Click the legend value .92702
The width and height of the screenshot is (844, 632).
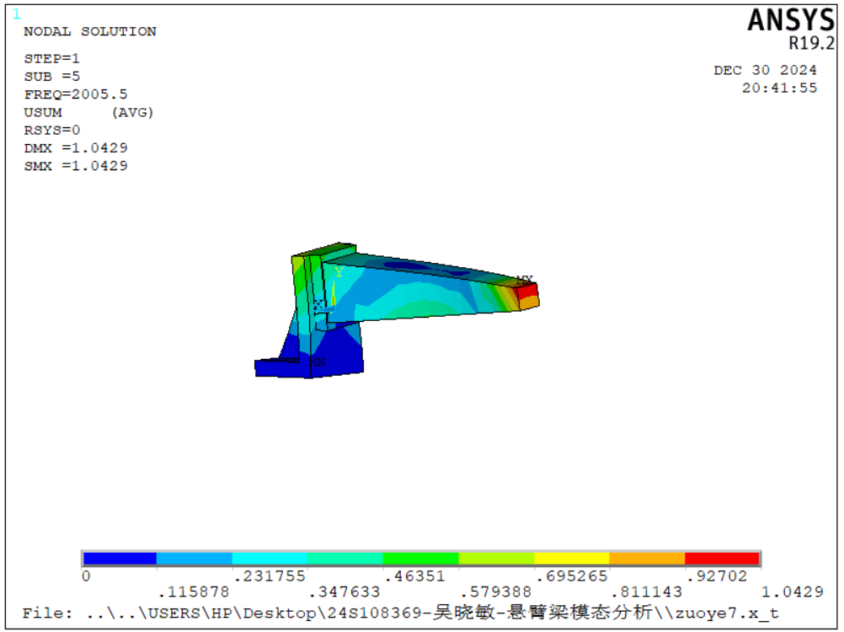tap(717, 576)
